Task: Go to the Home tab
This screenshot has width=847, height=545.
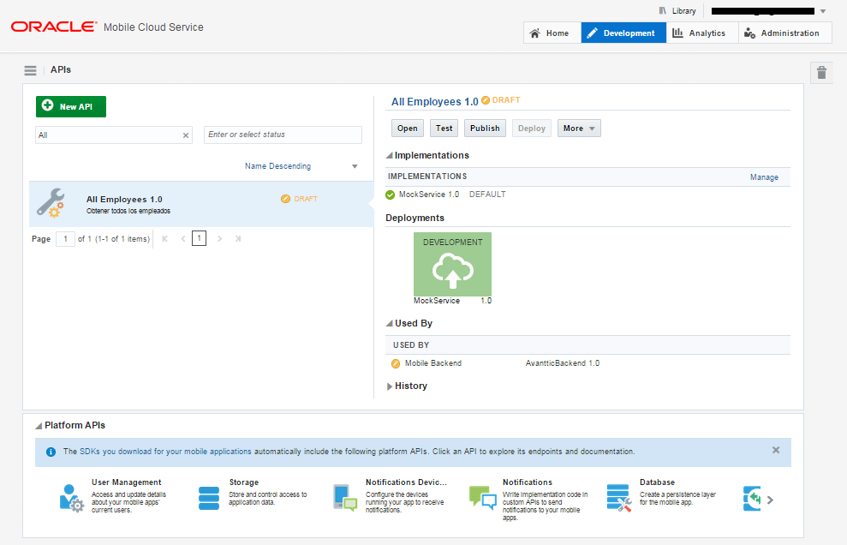Action: point(552,33)
